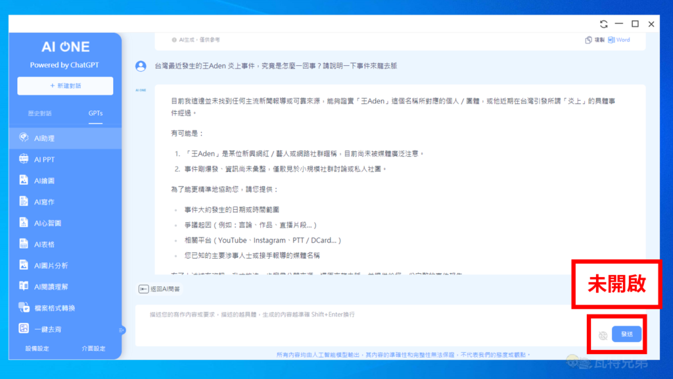The height and width of the screenshot is (379, 673).
Task: Select the 一鍵去背 background remover
Action: [x=47, y=329]
